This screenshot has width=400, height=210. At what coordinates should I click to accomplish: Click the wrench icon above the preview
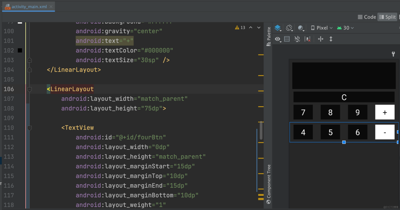tap(393, 54)
